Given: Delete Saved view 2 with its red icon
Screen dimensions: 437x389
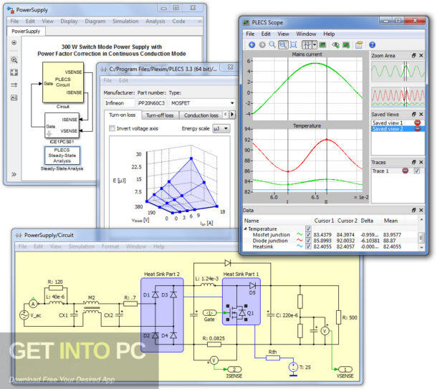Looking at the screenshot, I should [417, 129].
